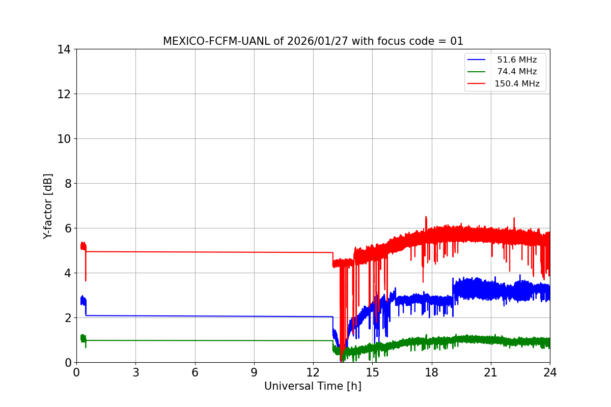Screen dimensions: 611x407
Task: Click the chart title MEXICO-FCFM-UANL
Action: click(313, 41)
